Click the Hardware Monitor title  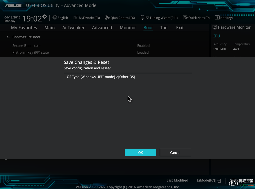click(234, 27)
